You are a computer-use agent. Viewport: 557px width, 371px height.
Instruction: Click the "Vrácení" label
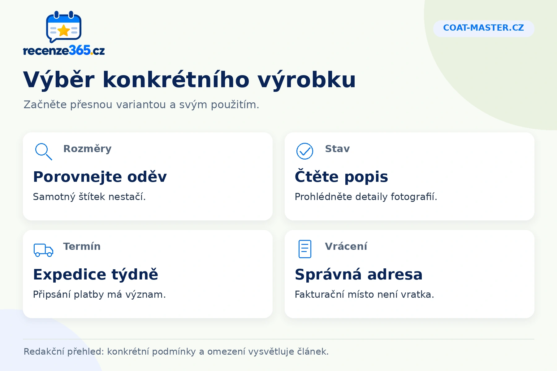(346, 246)
